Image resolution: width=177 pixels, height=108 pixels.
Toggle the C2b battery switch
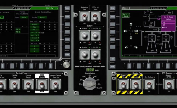95,55
